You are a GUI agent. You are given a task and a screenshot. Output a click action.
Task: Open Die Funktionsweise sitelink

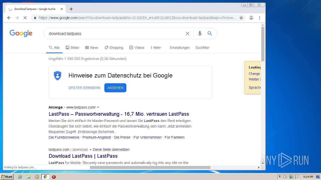[x=64, y=137]
